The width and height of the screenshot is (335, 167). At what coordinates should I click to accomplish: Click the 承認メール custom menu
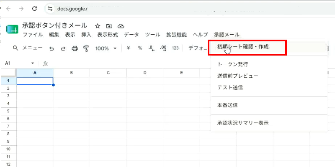[x=227, y=35]
